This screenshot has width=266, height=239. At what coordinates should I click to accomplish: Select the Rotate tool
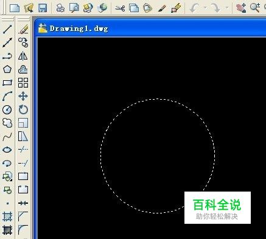pyautogui.click(x=23, y=109)
